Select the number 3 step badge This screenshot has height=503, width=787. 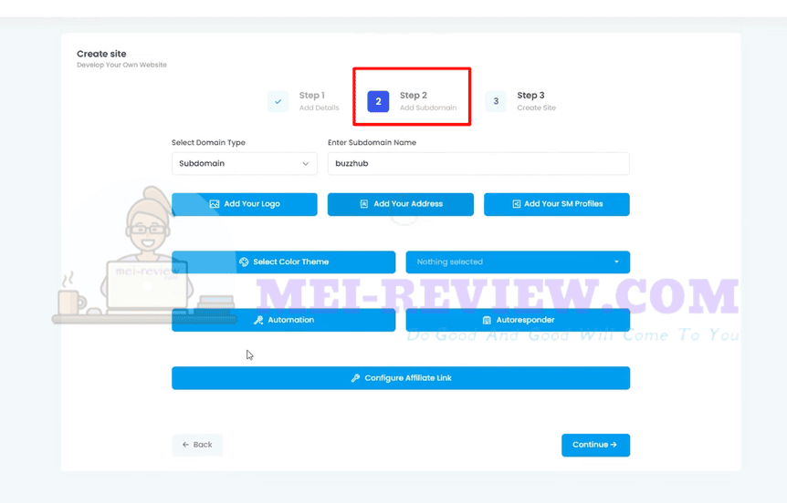point(496,101)
